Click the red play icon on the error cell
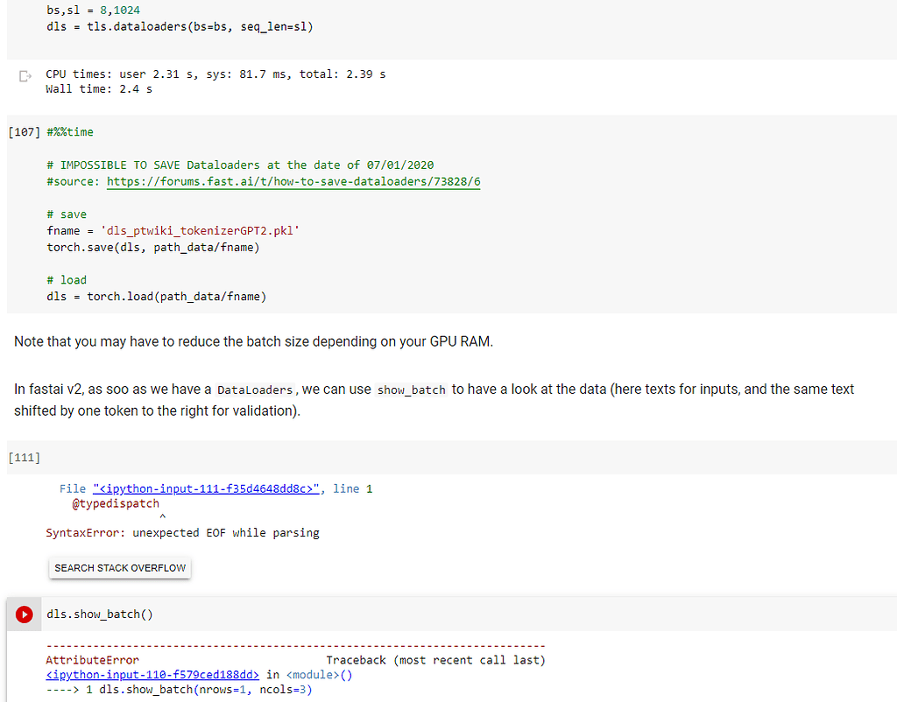The height and width of the screenshot is (702, 897). 23,614
